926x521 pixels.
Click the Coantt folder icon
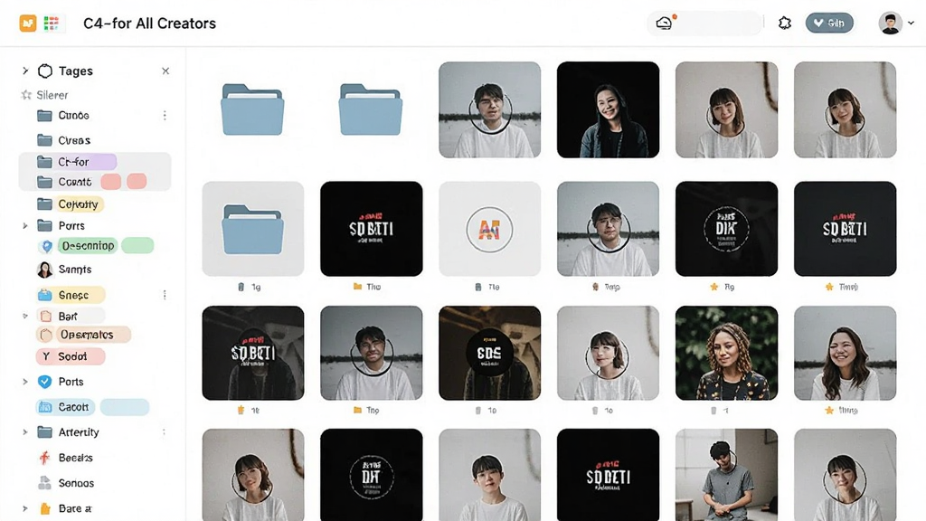click(x=44, y=182)
